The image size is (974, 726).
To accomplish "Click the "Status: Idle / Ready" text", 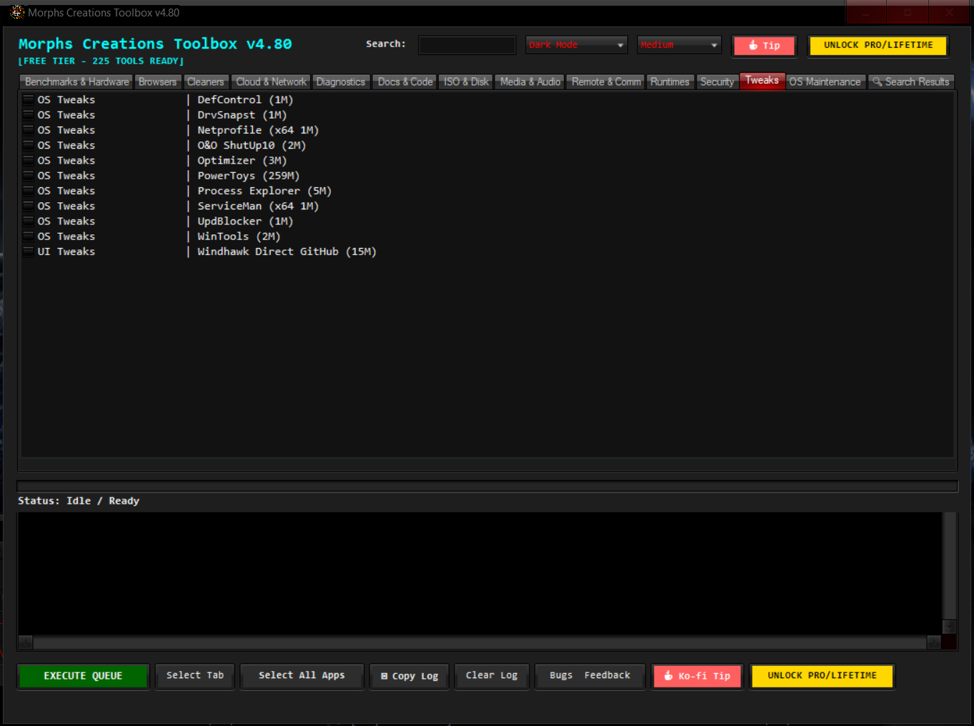I will tap(79, 501).
